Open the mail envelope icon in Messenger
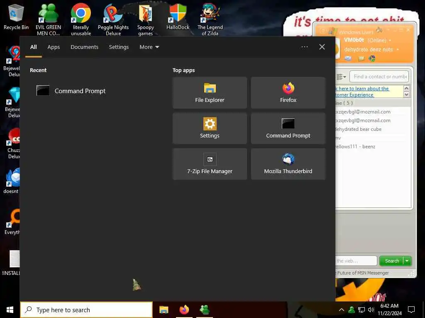 [348, 58]
